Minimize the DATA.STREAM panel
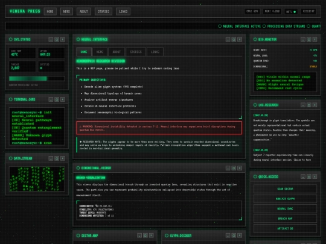Image resolution: width=326 pixels, height=244 pixels. tap(51, 158)
